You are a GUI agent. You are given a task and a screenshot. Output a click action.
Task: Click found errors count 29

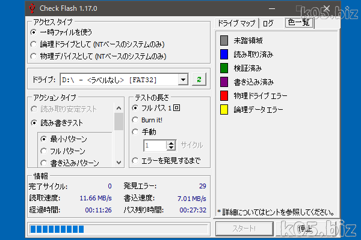pos(203,186)
